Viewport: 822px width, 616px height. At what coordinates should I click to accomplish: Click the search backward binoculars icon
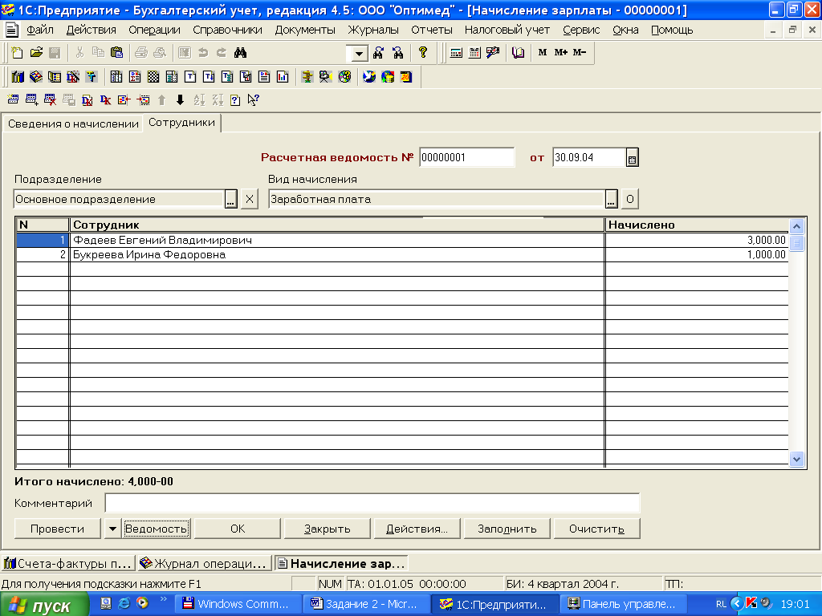(x=397, y=52)
